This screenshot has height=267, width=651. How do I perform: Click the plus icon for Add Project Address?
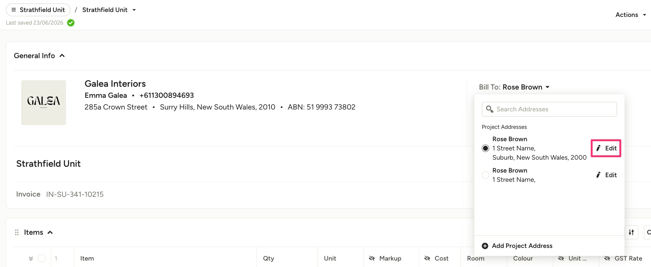click(485, 246)
